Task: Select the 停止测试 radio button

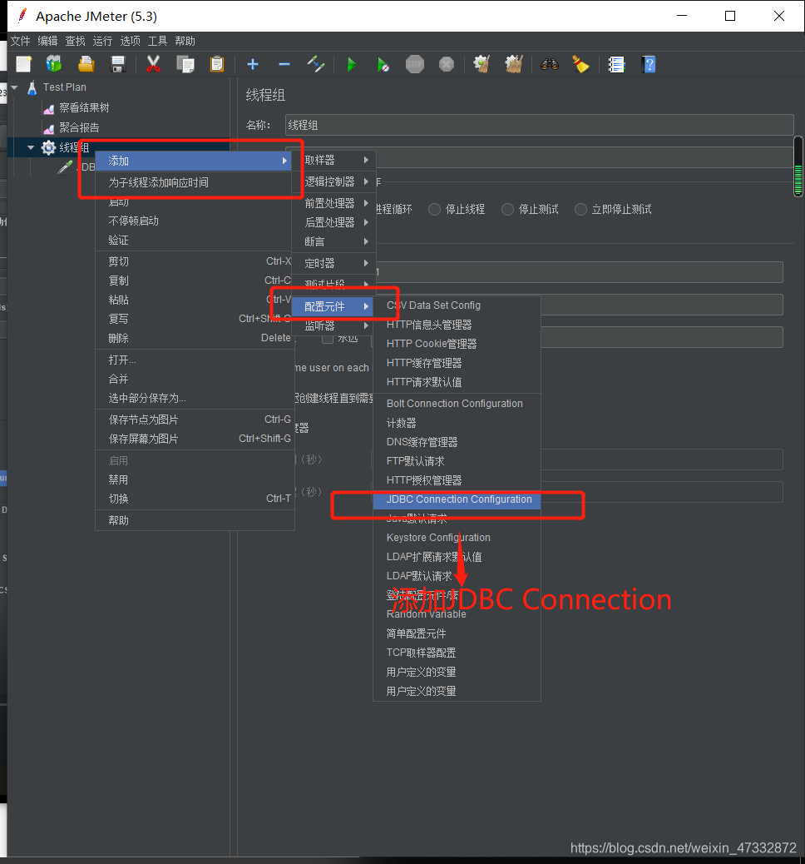Action: coord(507,210)
